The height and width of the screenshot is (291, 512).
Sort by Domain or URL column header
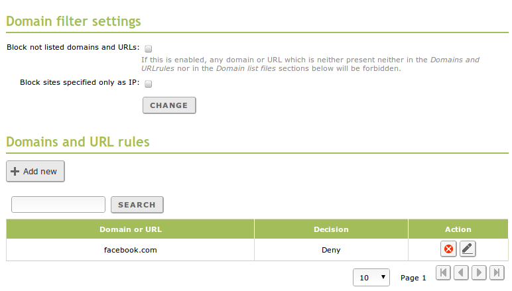pyautogui.click(x=130, y=229)
